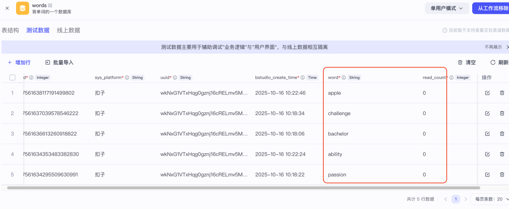The image size is (509, 209).
Task: Click info icon beside bstudio_create_time header
Action: point(303,78)
